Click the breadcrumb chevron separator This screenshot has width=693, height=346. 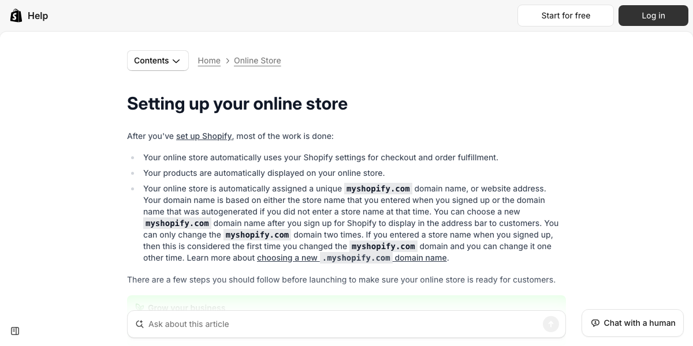coord(228,61)
